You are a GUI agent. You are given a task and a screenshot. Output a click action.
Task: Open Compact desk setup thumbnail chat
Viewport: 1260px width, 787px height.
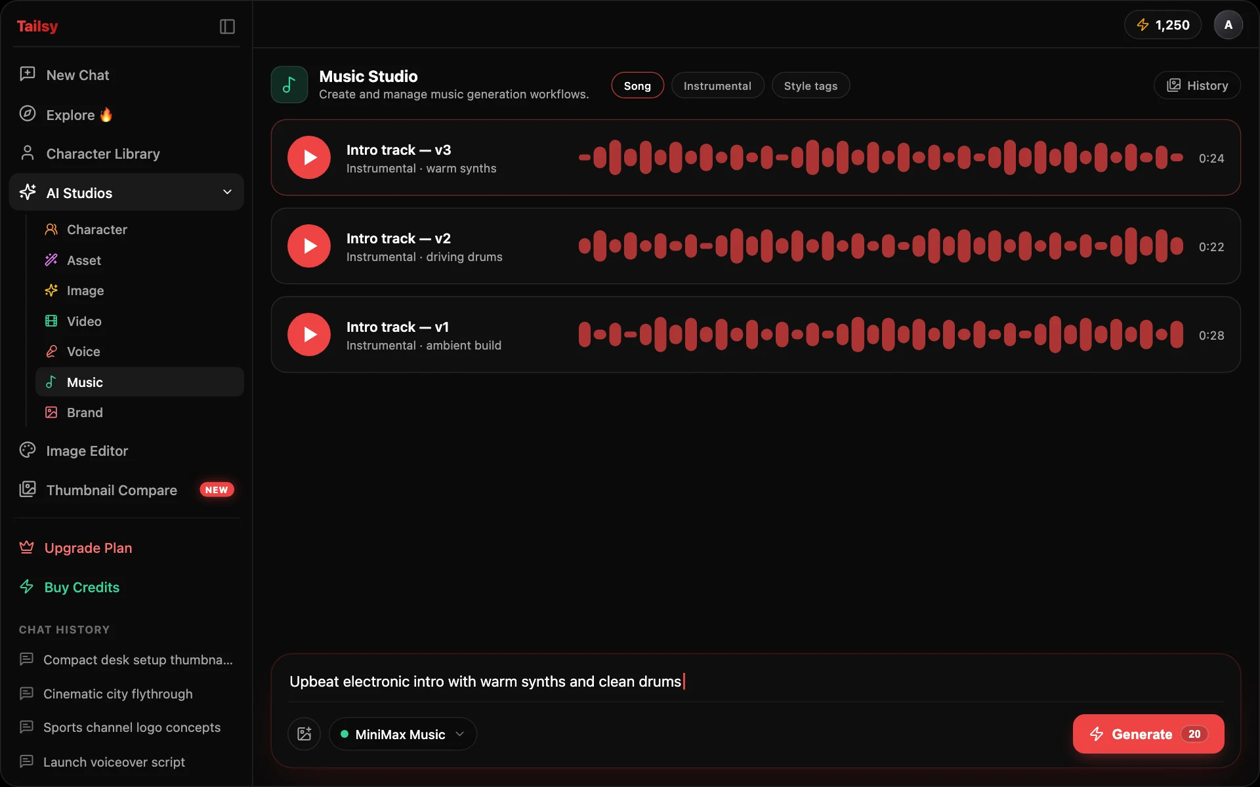[x=127, y=660]
